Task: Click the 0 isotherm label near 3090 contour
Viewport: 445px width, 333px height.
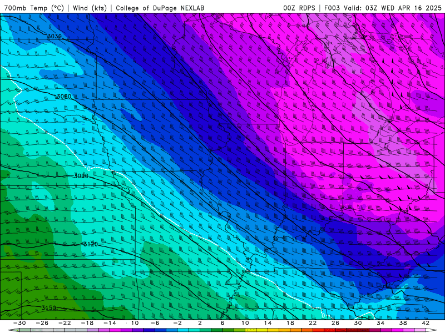Action: tap(89, 169)
